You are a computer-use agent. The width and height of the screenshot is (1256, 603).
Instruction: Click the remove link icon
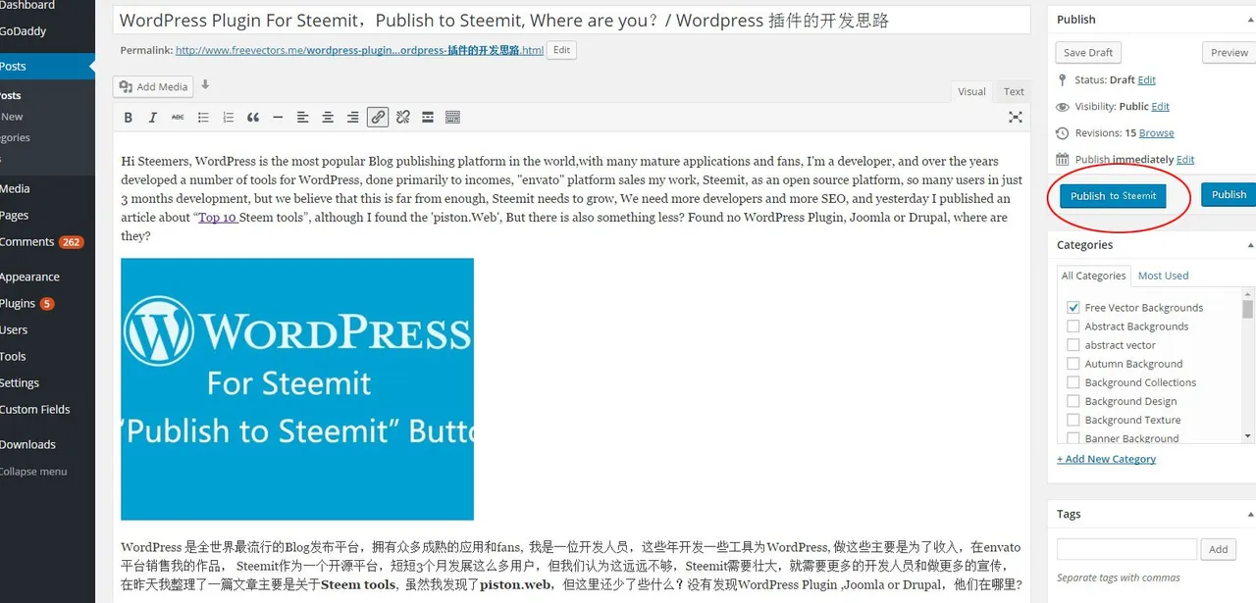pos(402,118)
